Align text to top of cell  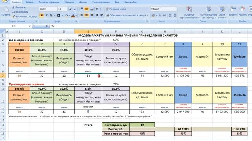click(x=82, y=9)
